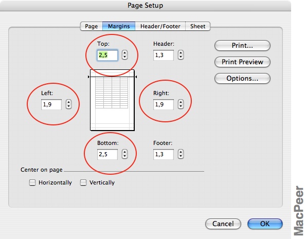Select the Left margin text field

pyautogui.click(x=51, y=104)
